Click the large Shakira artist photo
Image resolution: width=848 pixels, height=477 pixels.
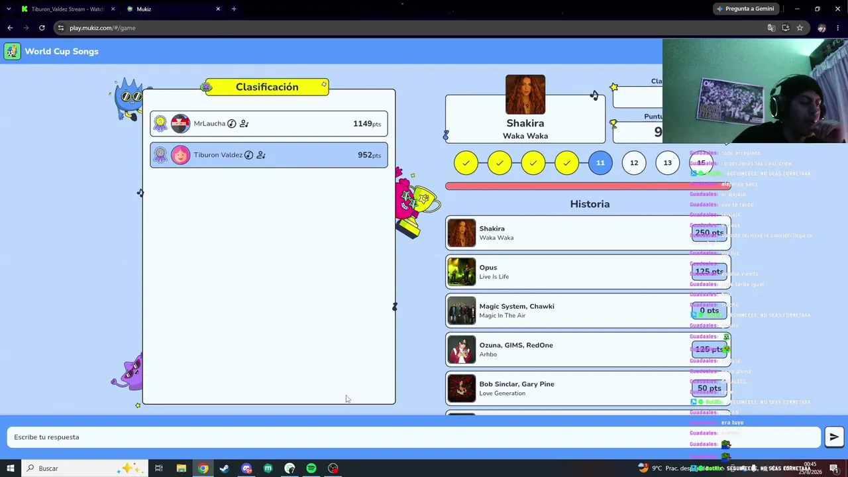pos(525,95)
